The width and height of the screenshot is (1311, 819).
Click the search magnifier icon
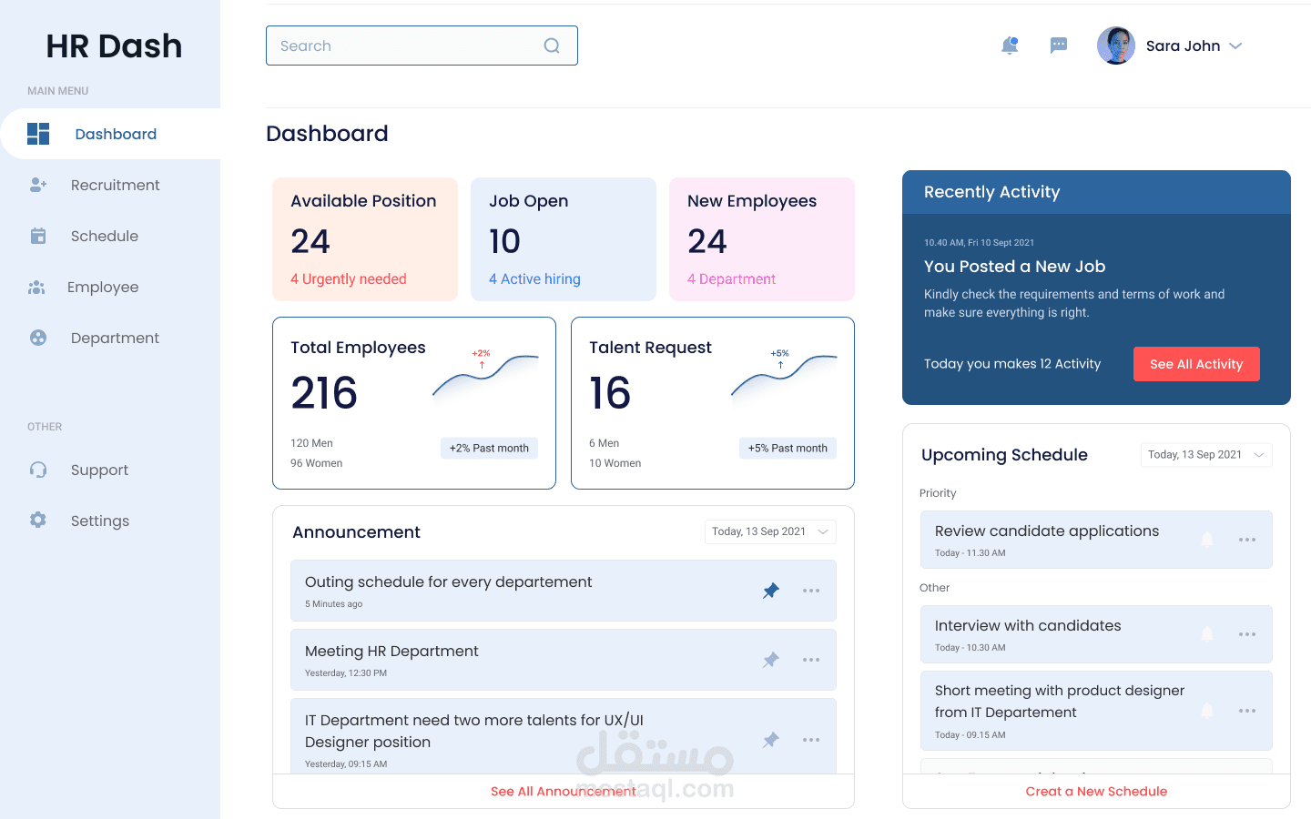552,45
